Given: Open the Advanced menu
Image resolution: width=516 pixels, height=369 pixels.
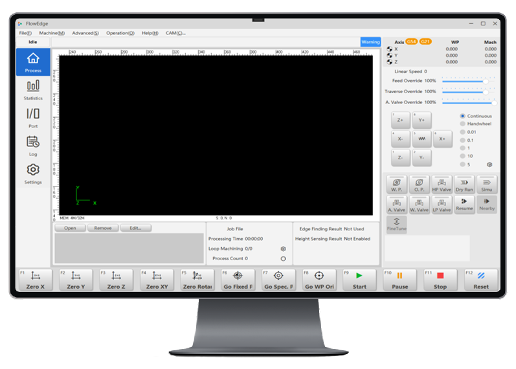Looking at the screenshot, I should tap(85, 33).
